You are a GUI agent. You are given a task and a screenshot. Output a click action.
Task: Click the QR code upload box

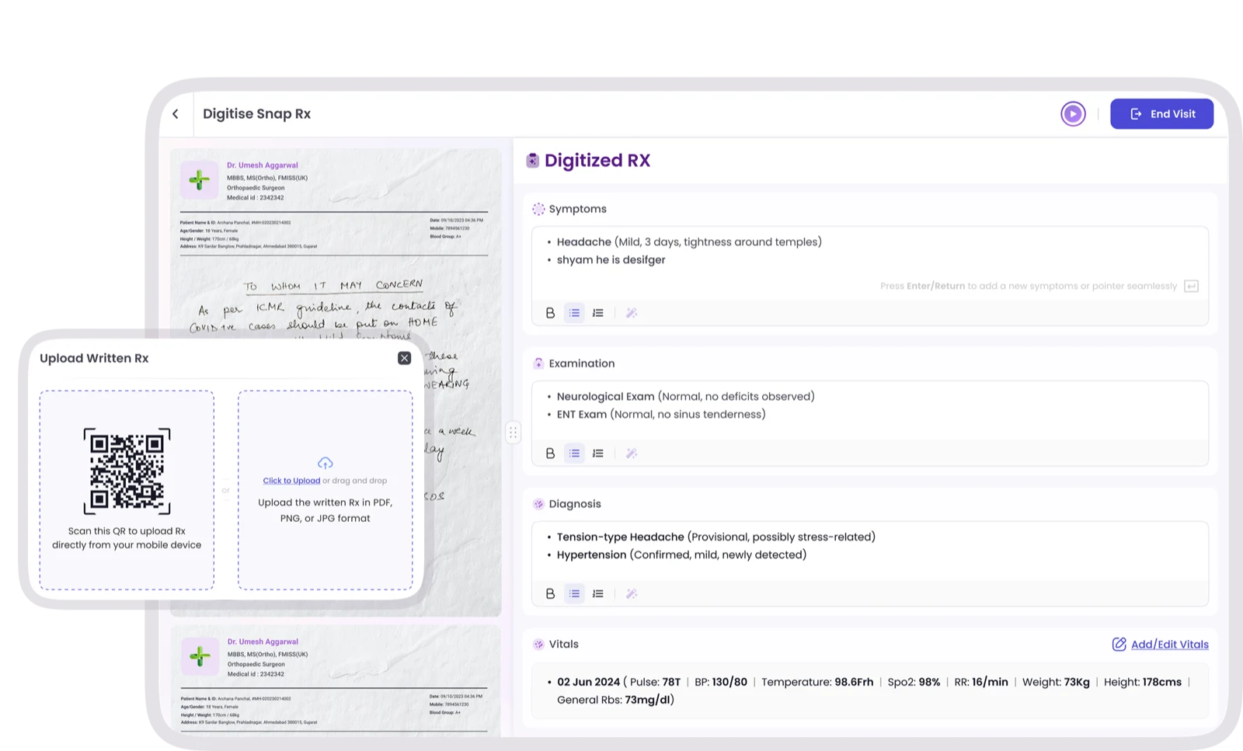[127, 490]
